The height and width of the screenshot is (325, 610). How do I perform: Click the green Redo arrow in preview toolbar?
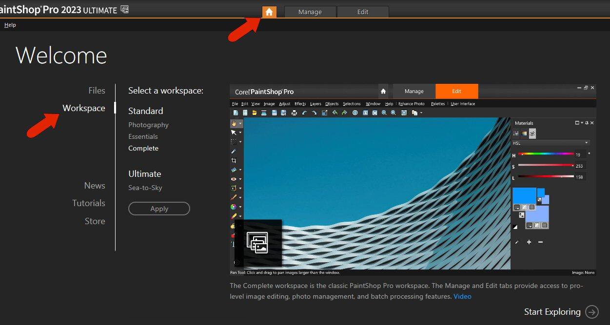344,113
